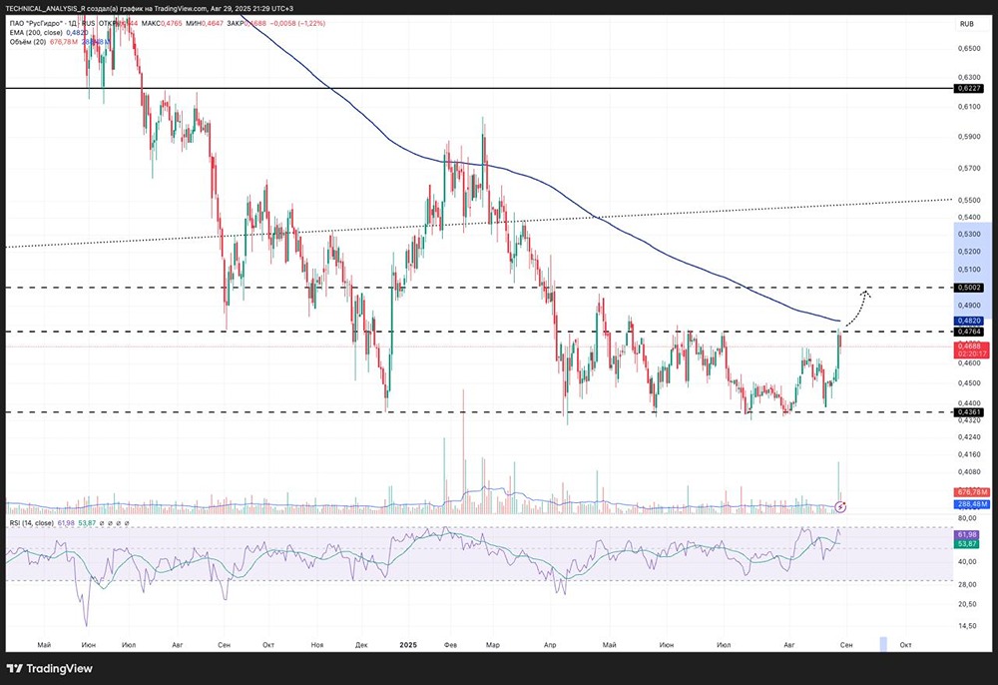Click the 2025 year label on time axis
The width and height of the screenshot is (998, 685).
[408, 645]
